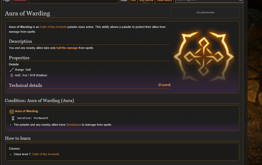Open the View history tab
This screenshot has width=262, height=165.
point(164,1)
